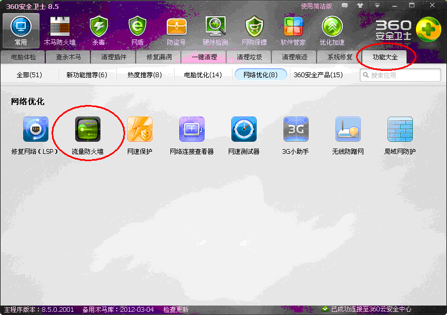Click the 检查更新 link
The width and height of the screenshot is (447, 315).
tap(176, 310)
